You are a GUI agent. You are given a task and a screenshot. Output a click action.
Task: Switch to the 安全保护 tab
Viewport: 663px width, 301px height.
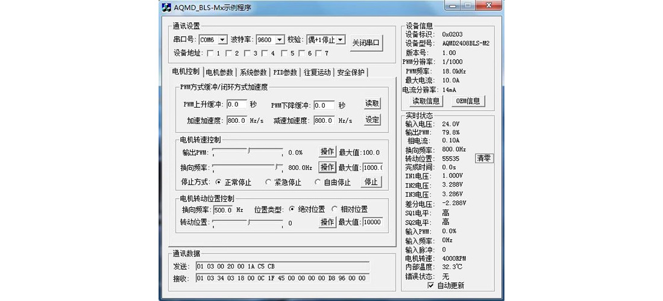[351, 72]
